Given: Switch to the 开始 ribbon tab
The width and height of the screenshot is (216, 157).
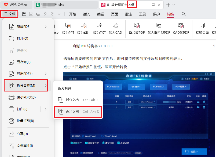Looking at the screenshot, I should (73, 14).
